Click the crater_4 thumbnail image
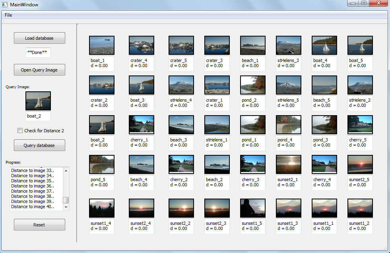The image size is (390, 253). [x=142, y=45]
